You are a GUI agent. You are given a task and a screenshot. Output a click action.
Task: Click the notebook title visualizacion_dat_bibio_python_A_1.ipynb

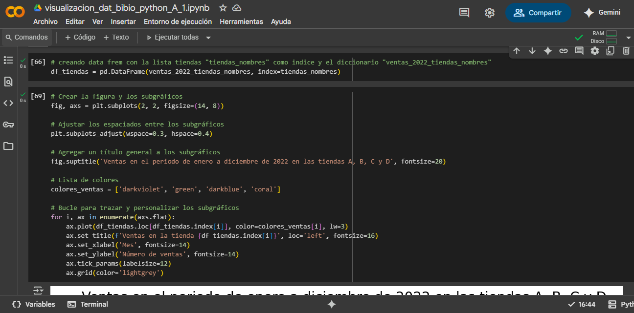coord(127,8)
